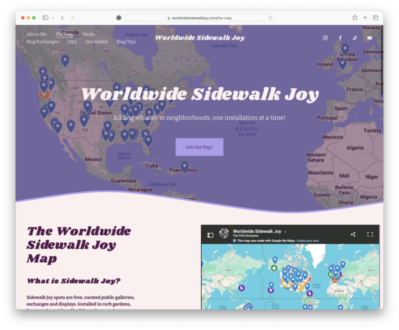399x330 pixels.
Task: Open the TikTok profile icon
Action: [355, 38]
